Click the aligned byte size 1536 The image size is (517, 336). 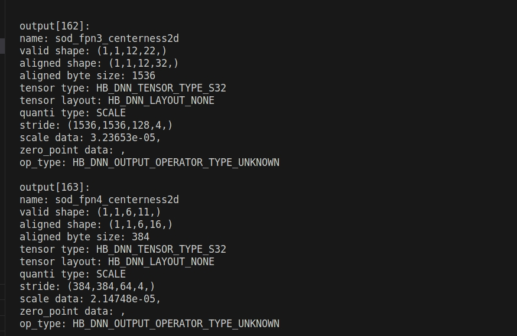click(144, 76)
